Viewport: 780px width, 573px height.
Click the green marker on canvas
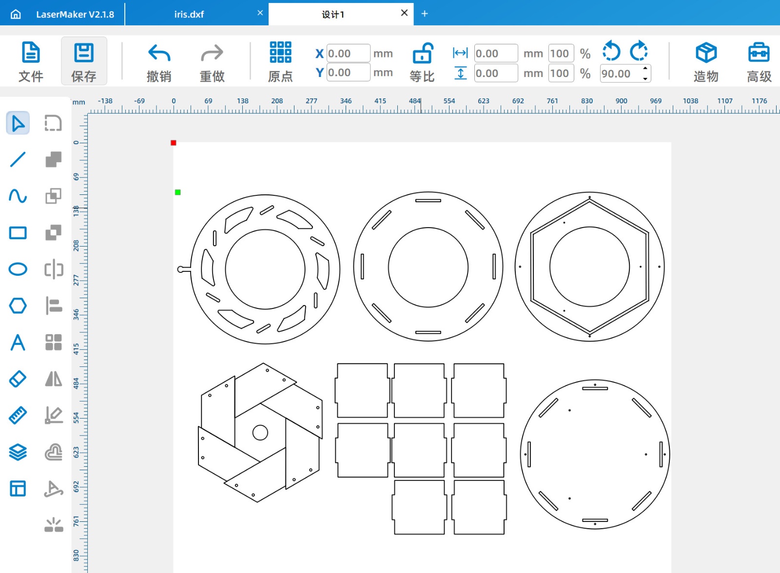[x=178, y=192]
